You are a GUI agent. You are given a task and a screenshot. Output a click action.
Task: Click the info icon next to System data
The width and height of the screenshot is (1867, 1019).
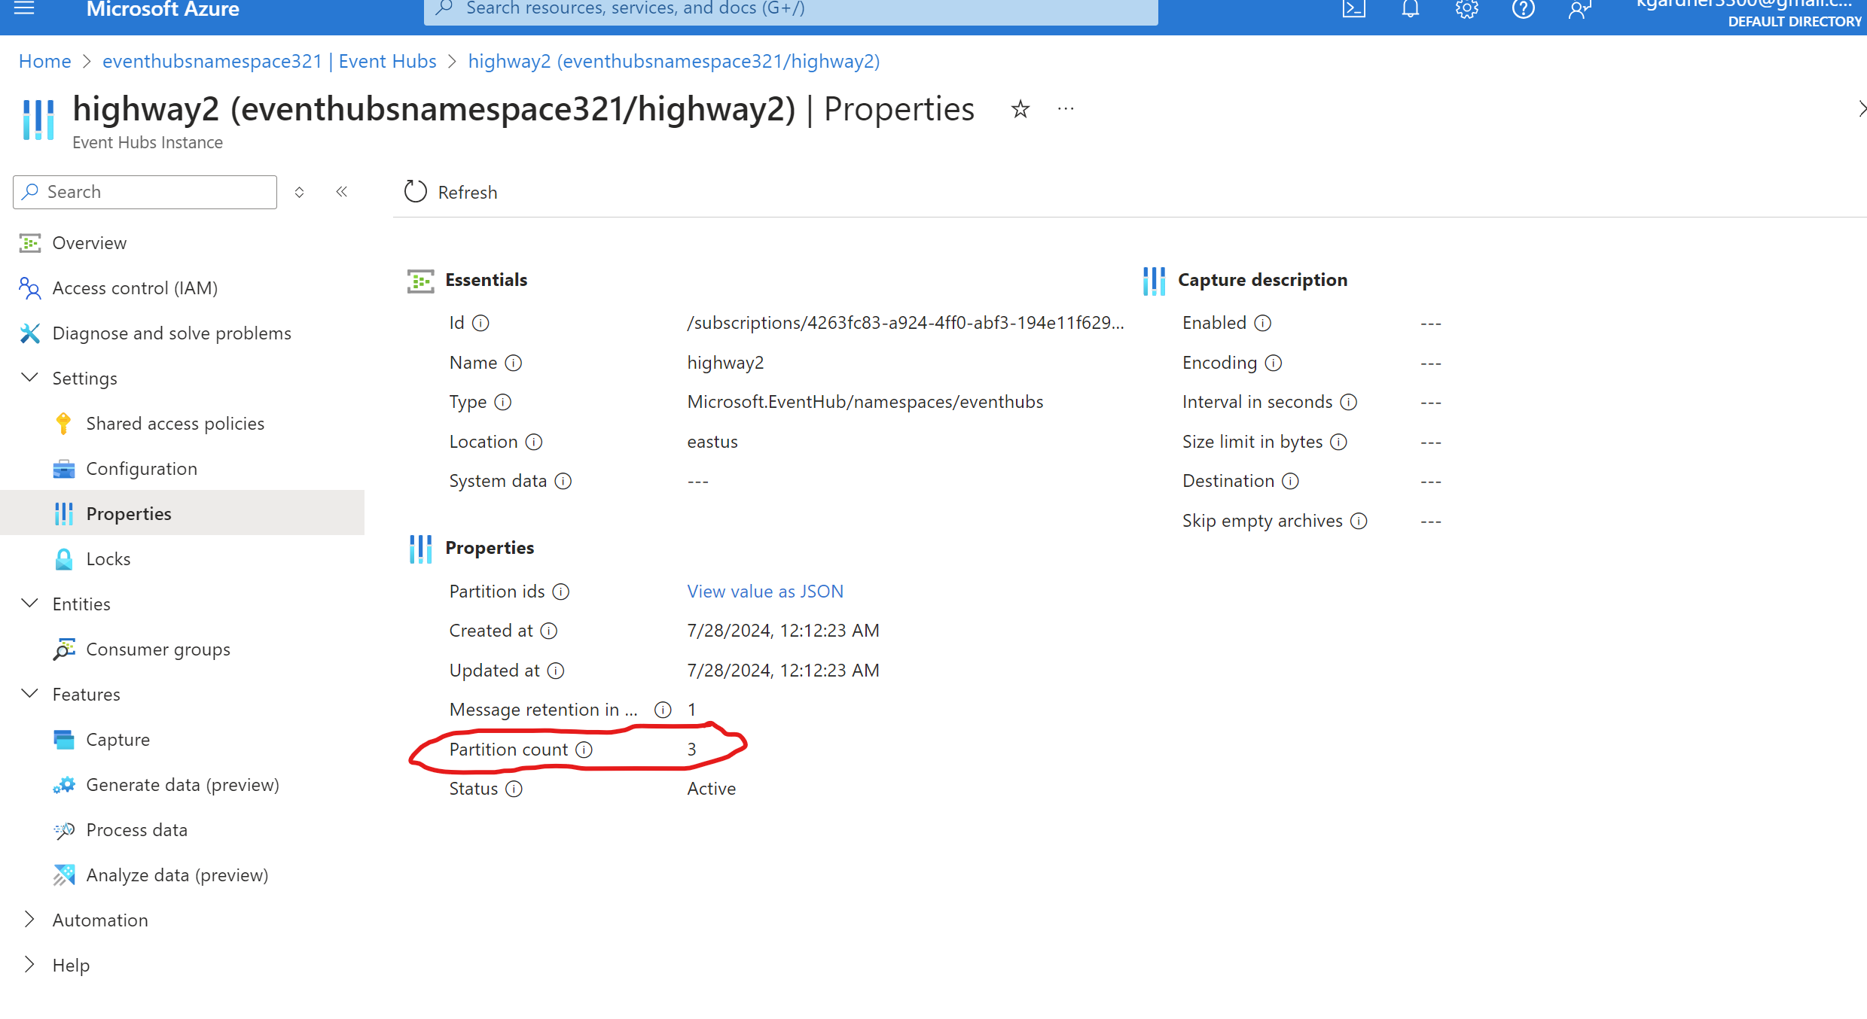[563, 481]
